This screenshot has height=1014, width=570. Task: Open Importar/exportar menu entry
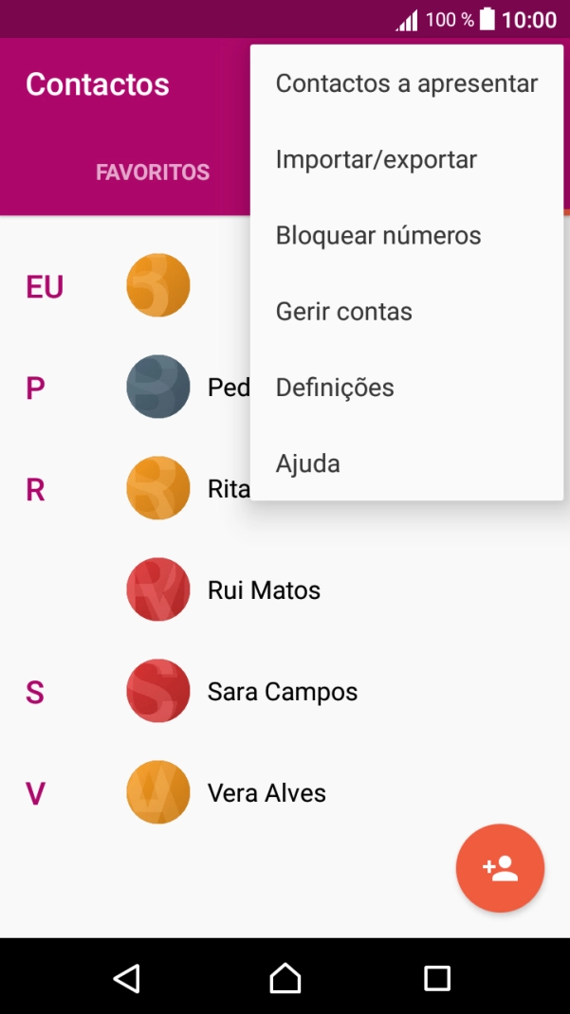(x=376, y=159)
